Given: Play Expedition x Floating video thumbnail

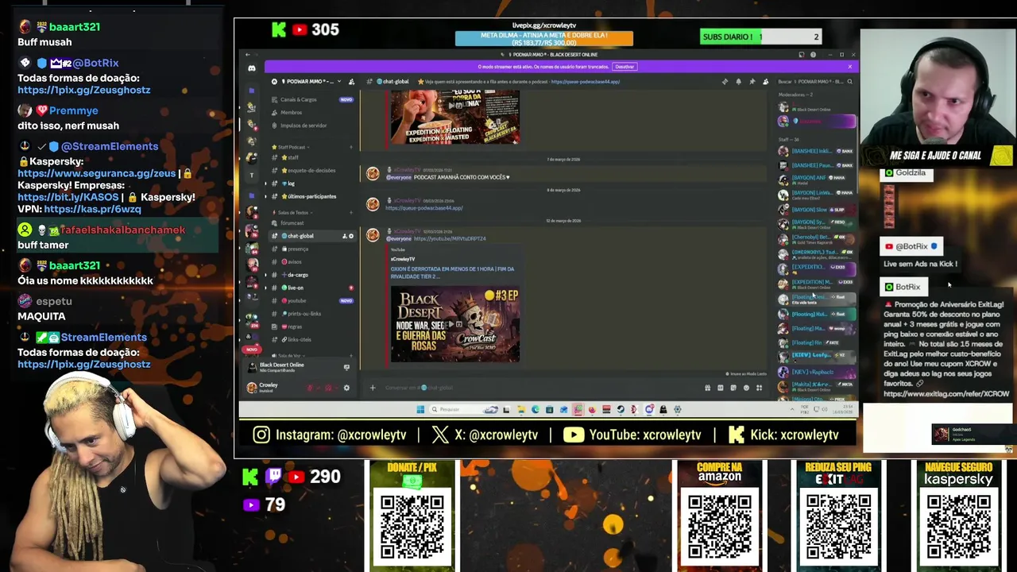Looking at the screenshot, I should click(x=455, y=118).
